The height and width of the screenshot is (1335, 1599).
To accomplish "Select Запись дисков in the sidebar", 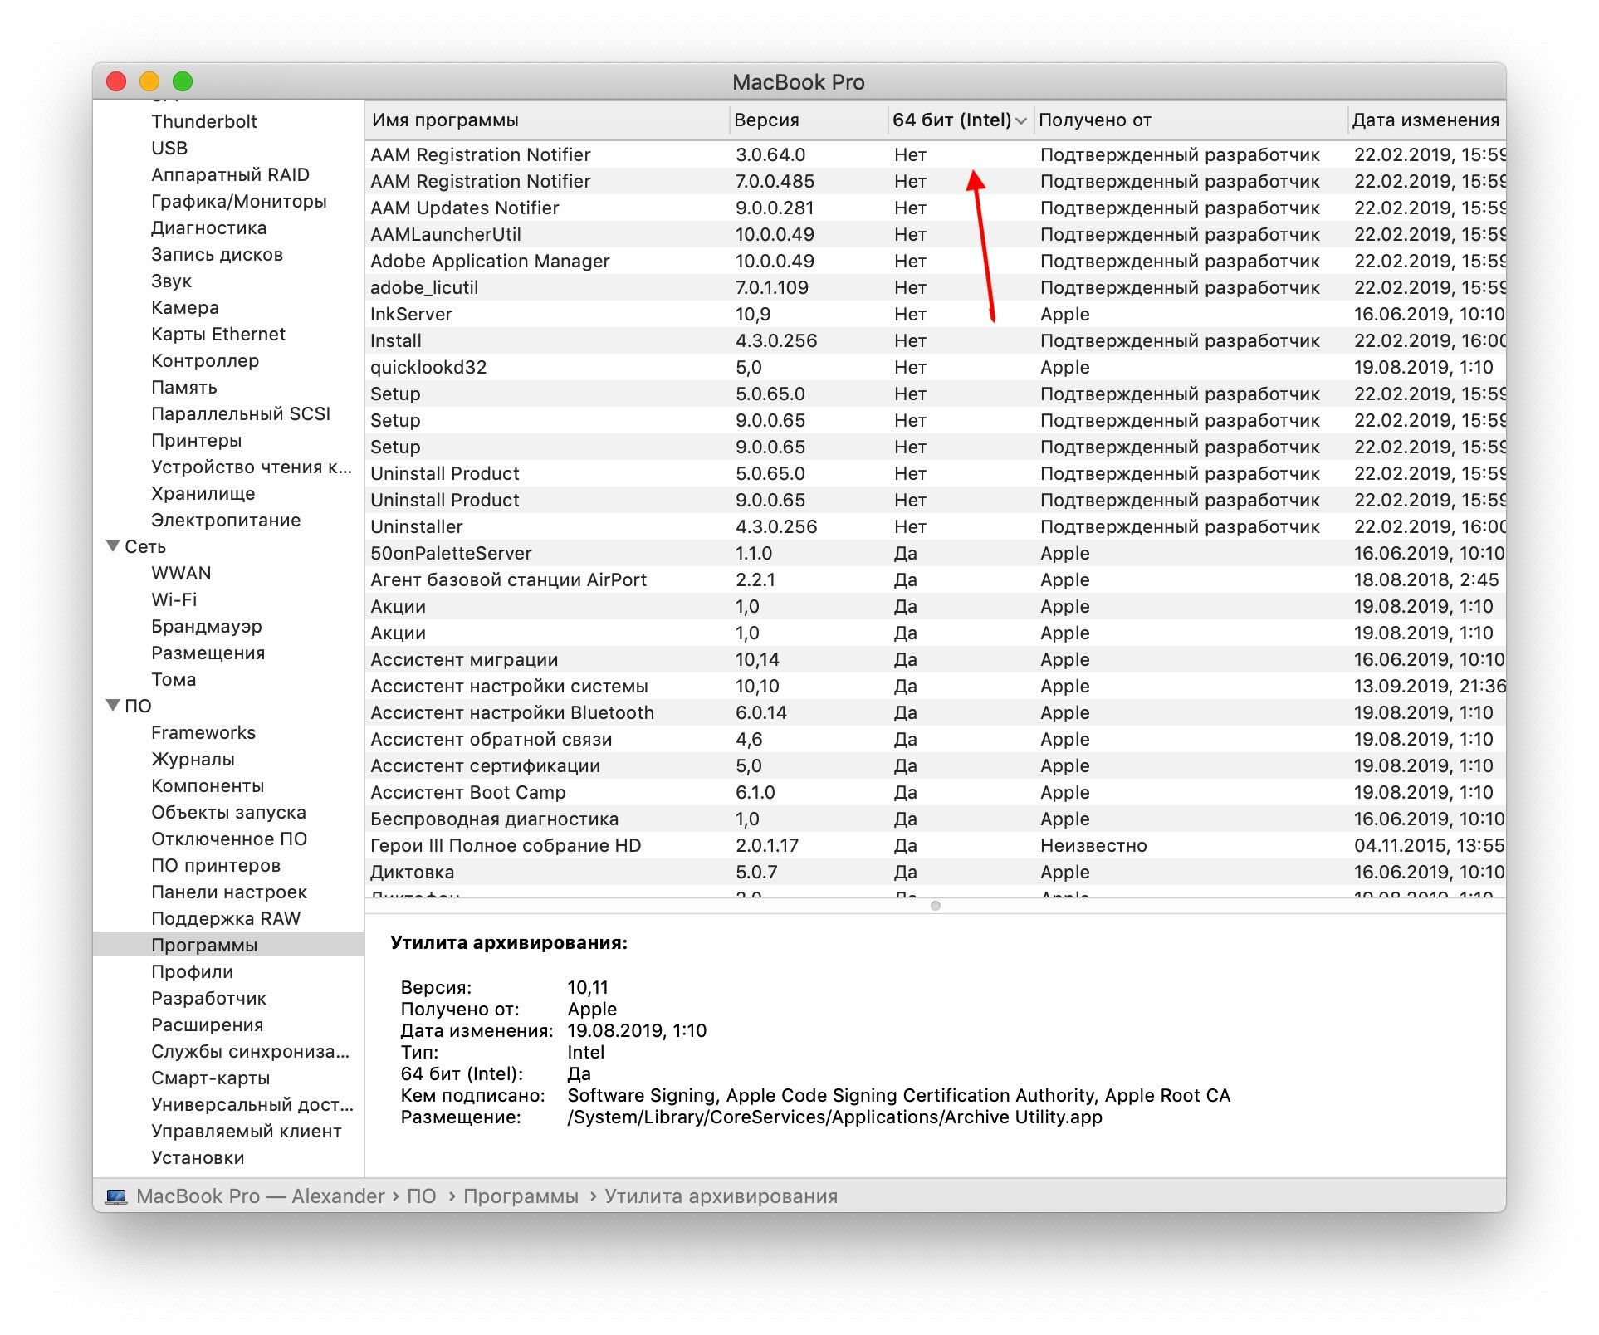I will pos(217,254).
